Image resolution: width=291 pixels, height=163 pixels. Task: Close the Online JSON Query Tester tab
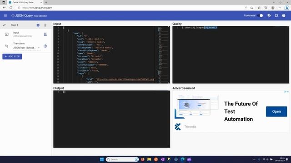41,2
